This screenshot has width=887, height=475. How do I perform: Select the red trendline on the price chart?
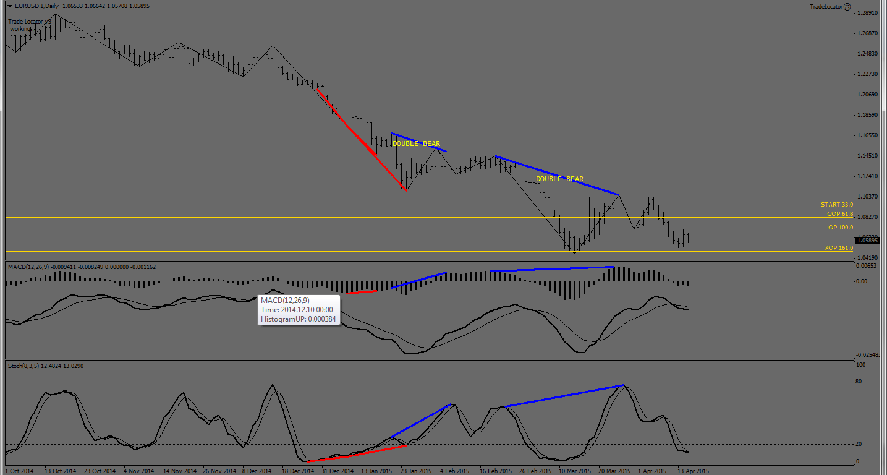click(x=361, y=139)
